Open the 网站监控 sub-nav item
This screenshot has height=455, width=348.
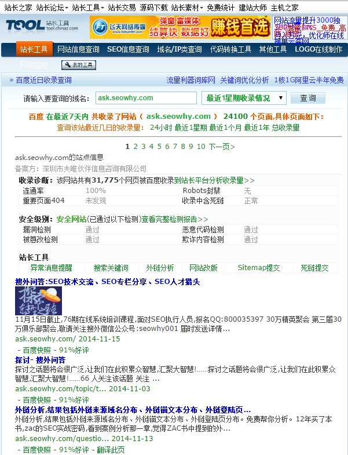coord(34,65)
